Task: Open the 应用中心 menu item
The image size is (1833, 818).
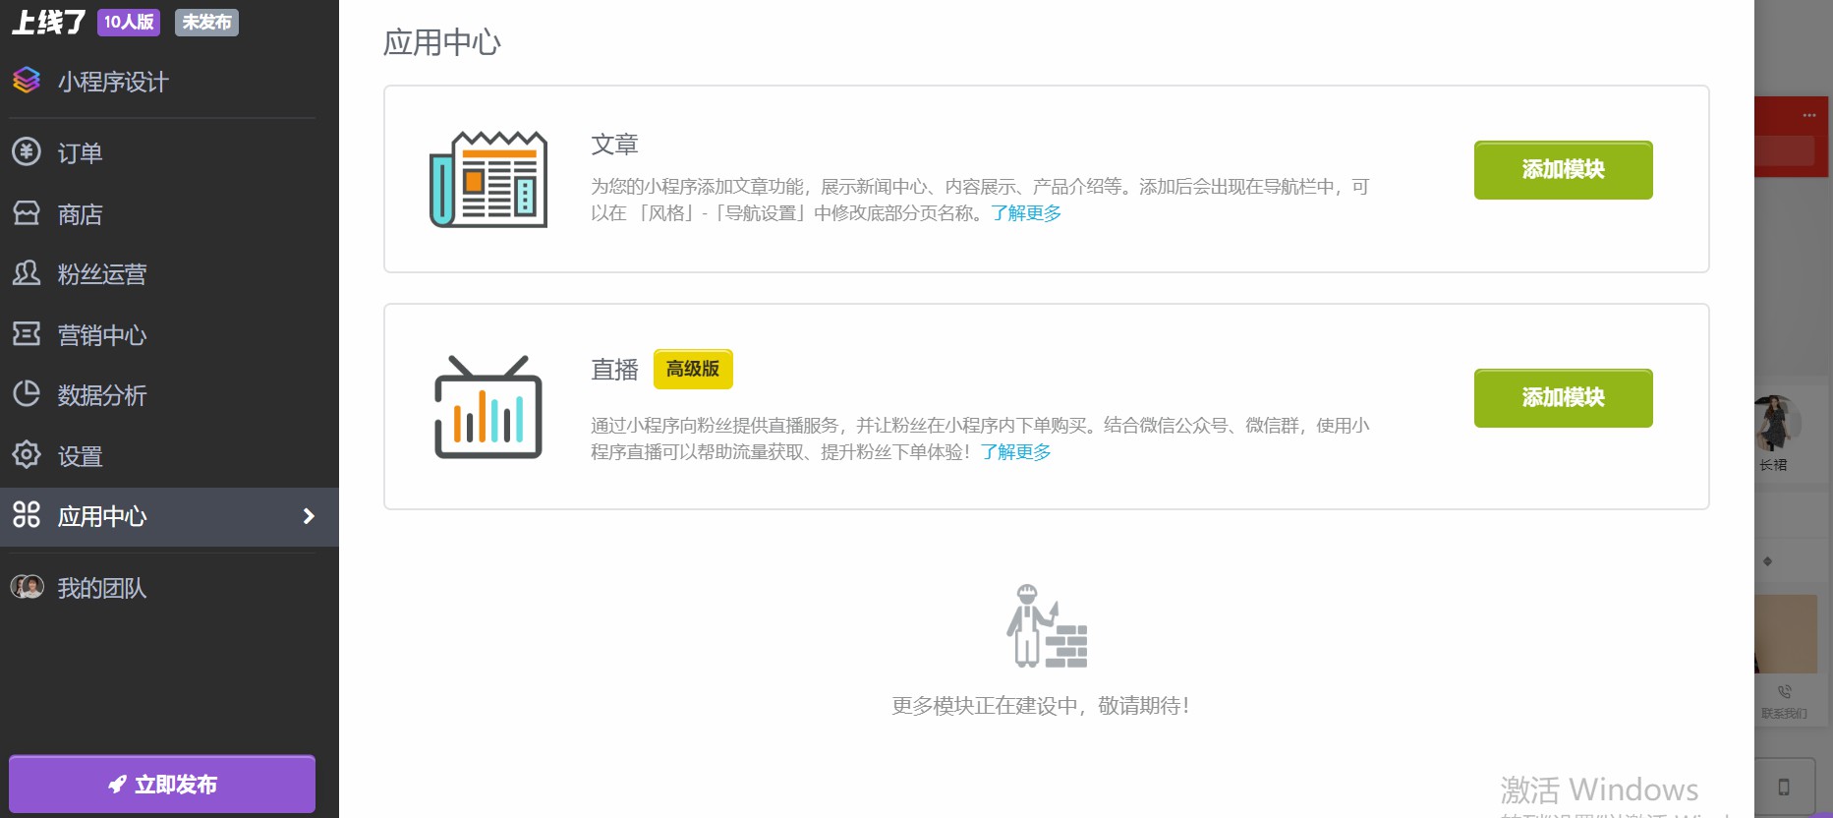Action: 102,516
